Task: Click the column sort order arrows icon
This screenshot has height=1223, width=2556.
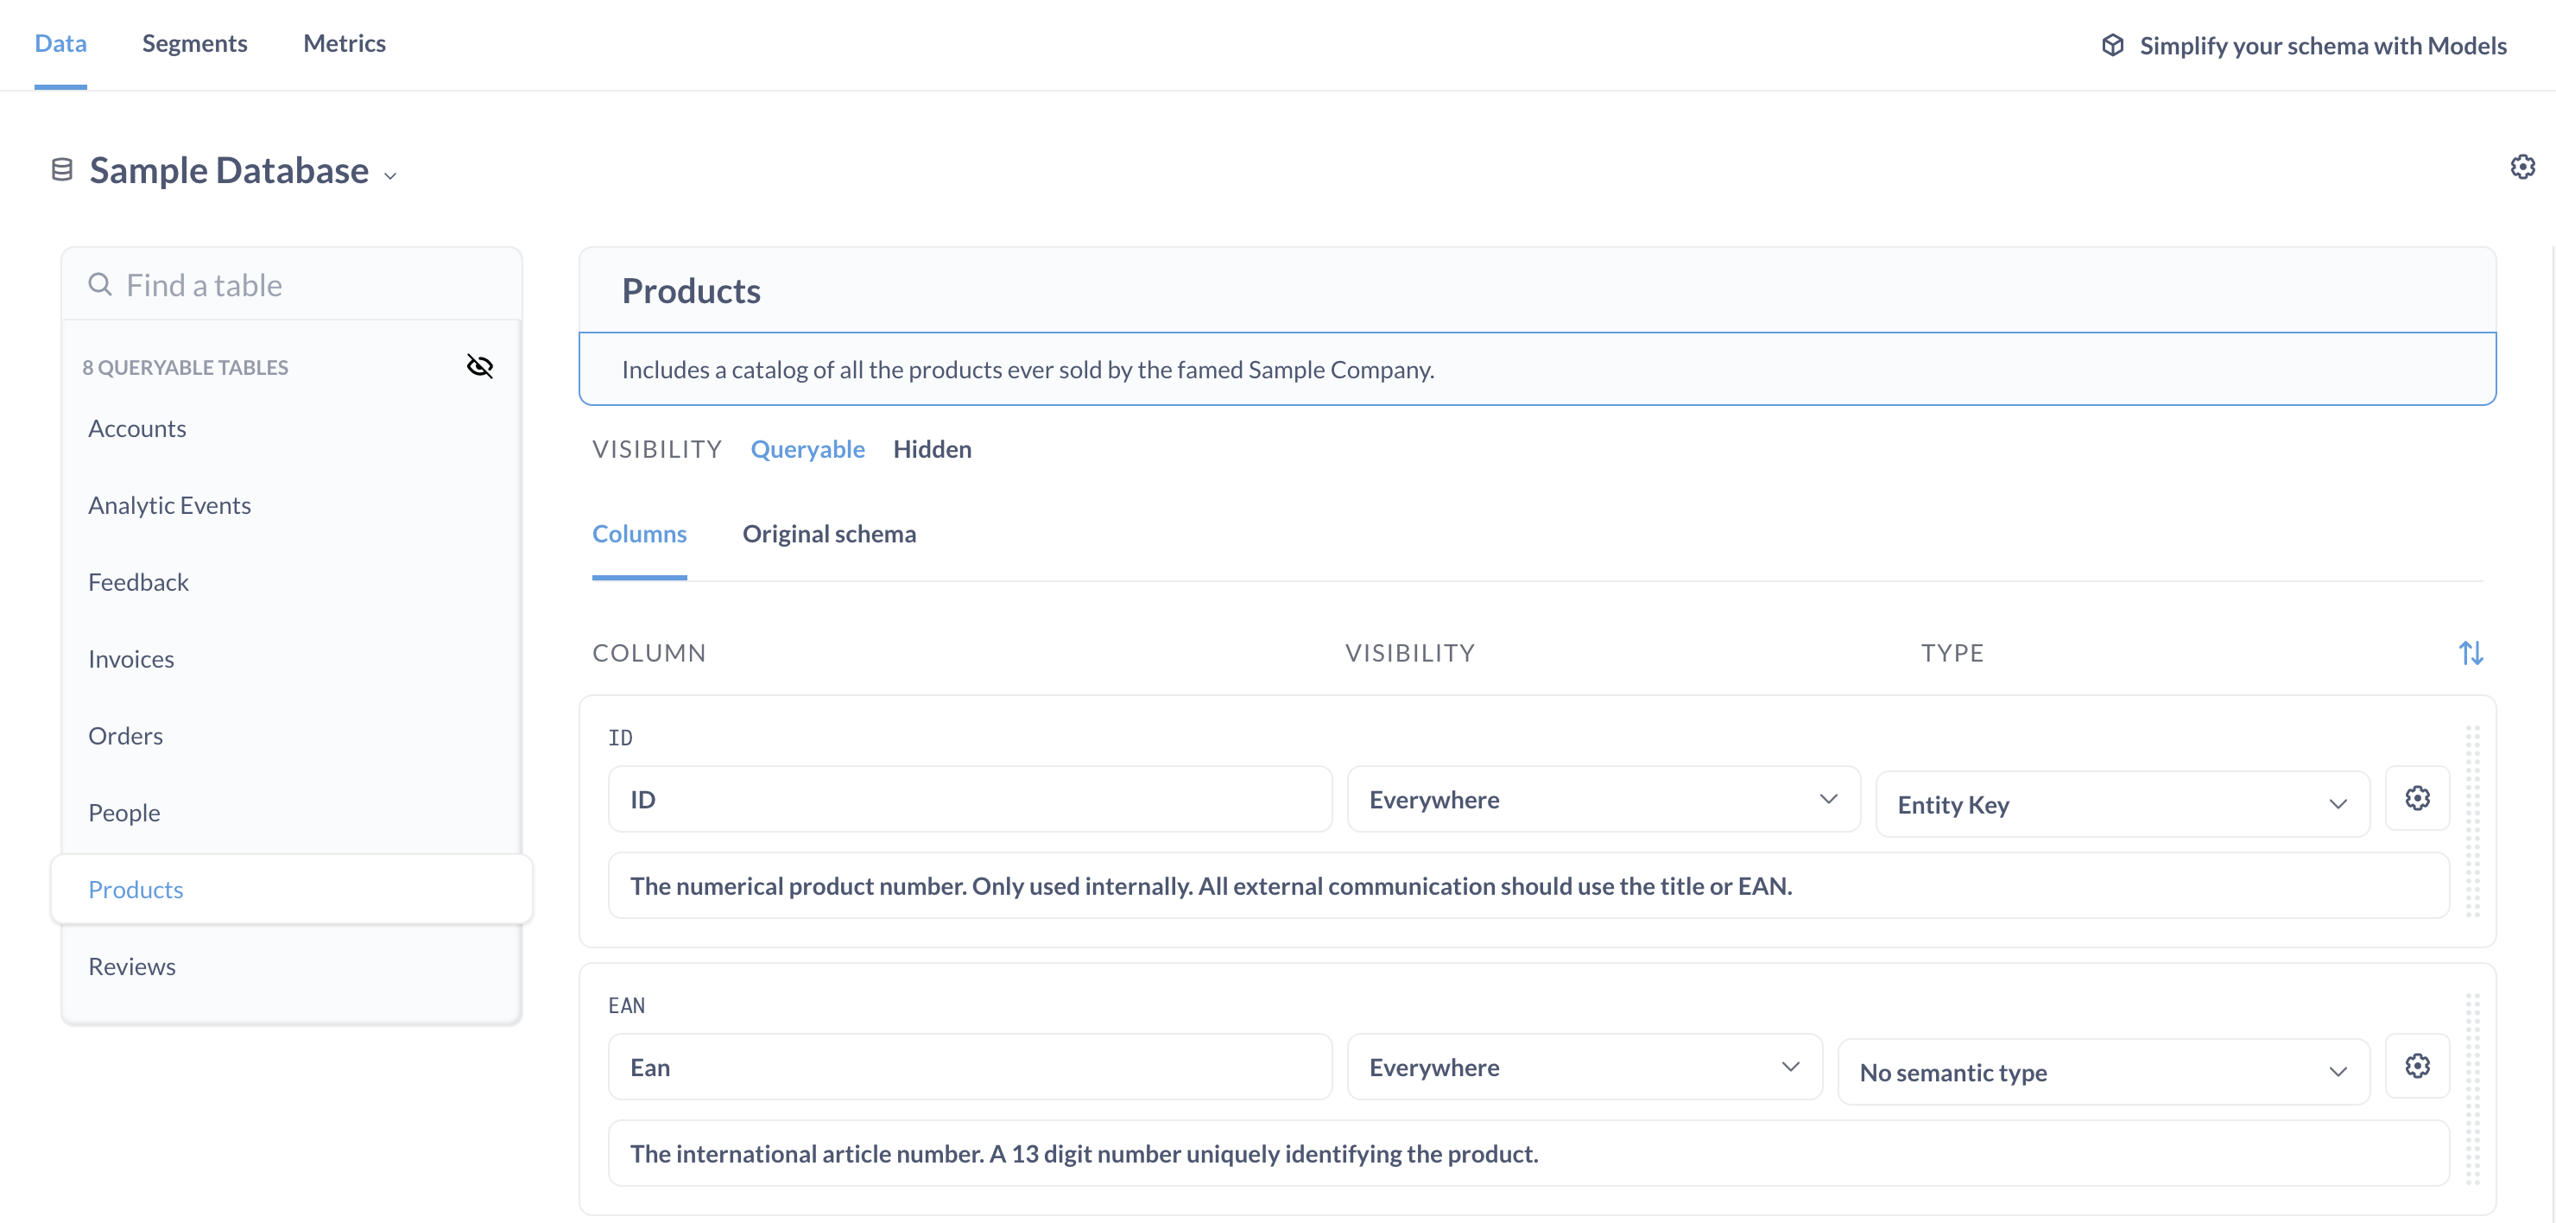Action: (x=2471, y=653)
